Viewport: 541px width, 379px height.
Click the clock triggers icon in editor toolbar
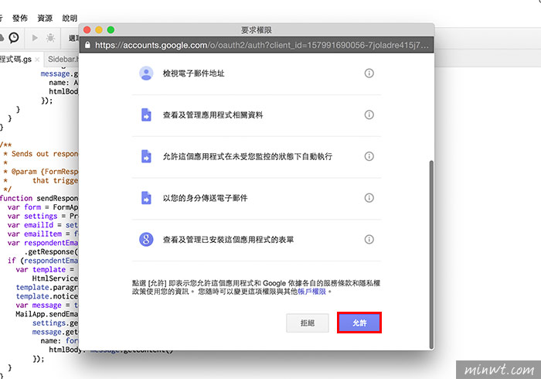(14, 37)
